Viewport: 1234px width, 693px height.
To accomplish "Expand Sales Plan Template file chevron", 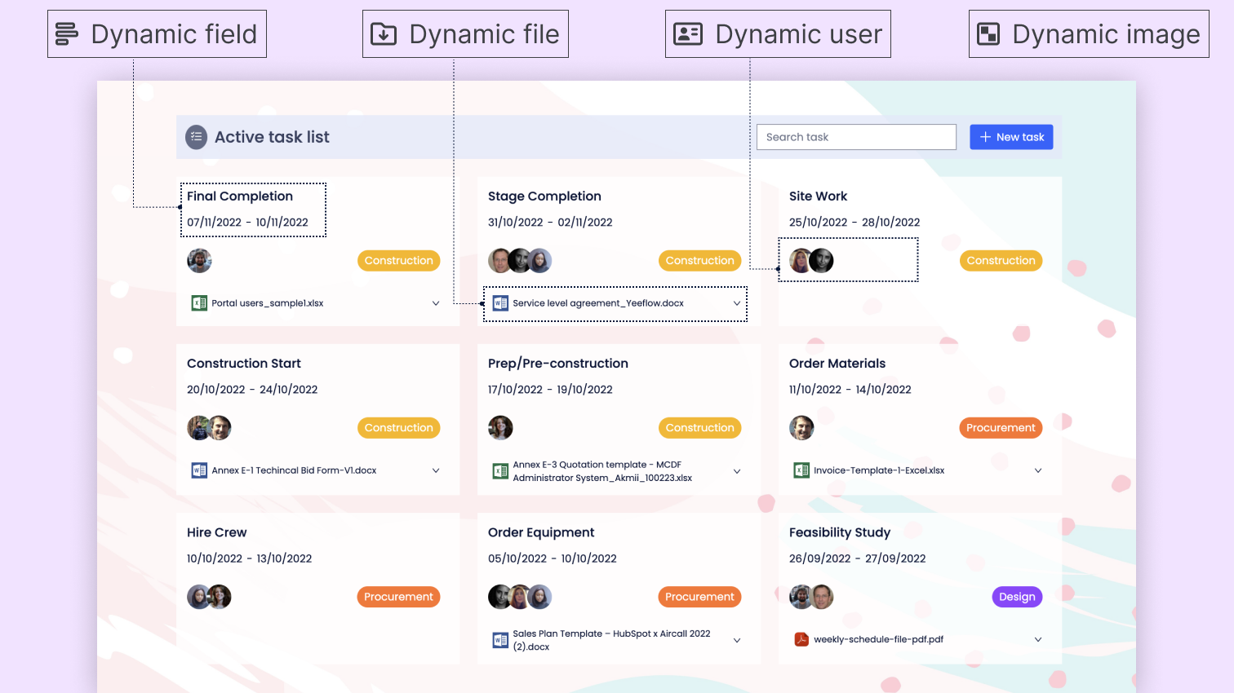I will [737, 640].
